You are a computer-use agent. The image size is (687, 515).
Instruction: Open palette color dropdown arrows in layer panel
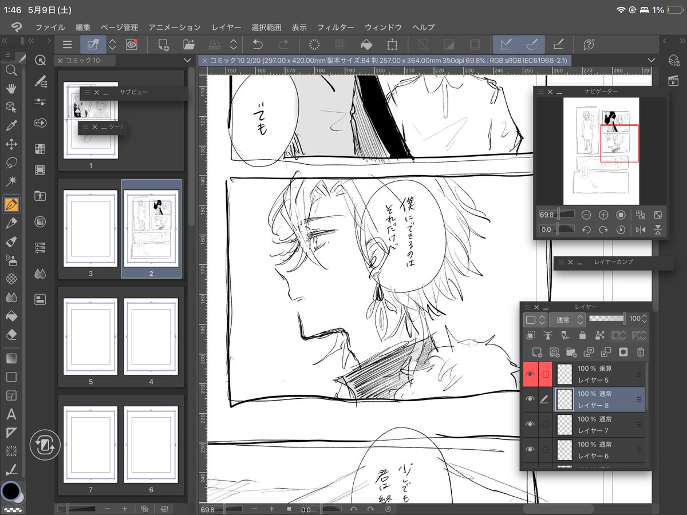coord(542,319)
